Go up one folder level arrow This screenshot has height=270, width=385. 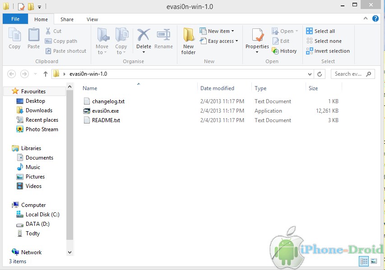tap(46, 74)
